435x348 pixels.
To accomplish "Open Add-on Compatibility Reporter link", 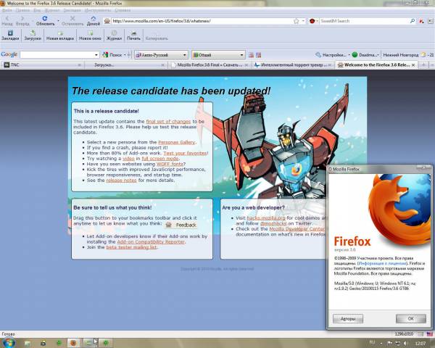I will [151, 241].
